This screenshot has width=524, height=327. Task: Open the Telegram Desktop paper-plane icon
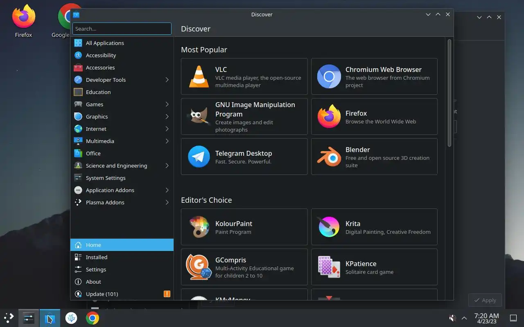coord(199,157)
